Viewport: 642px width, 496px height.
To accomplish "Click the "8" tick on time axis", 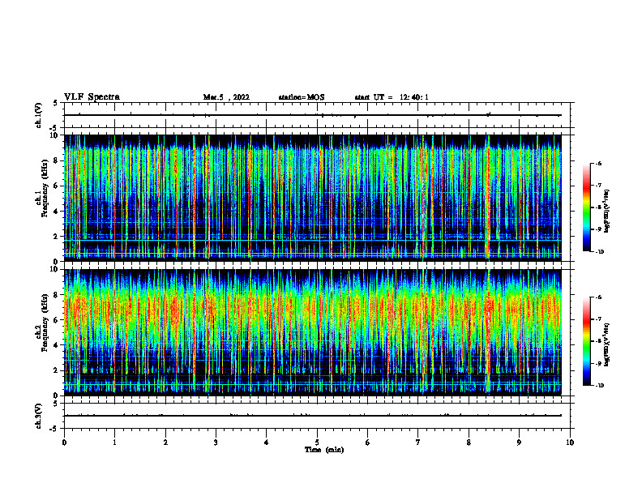I will tap(469, 443).
